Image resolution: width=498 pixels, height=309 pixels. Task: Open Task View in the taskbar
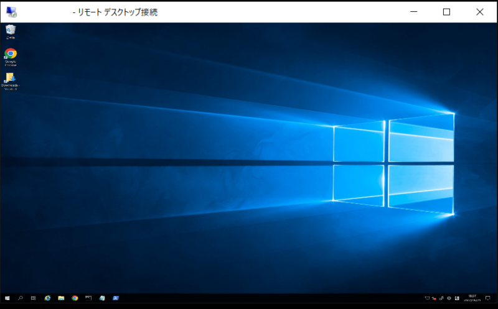(34, 298)
